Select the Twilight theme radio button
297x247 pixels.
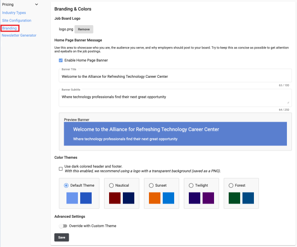coord(191,185)
